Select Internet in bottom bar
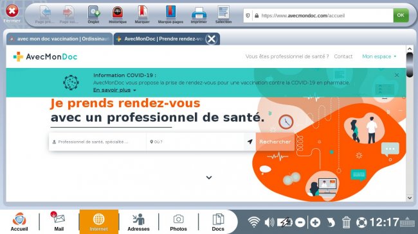418x234 pixels. [x=98, y=222]
